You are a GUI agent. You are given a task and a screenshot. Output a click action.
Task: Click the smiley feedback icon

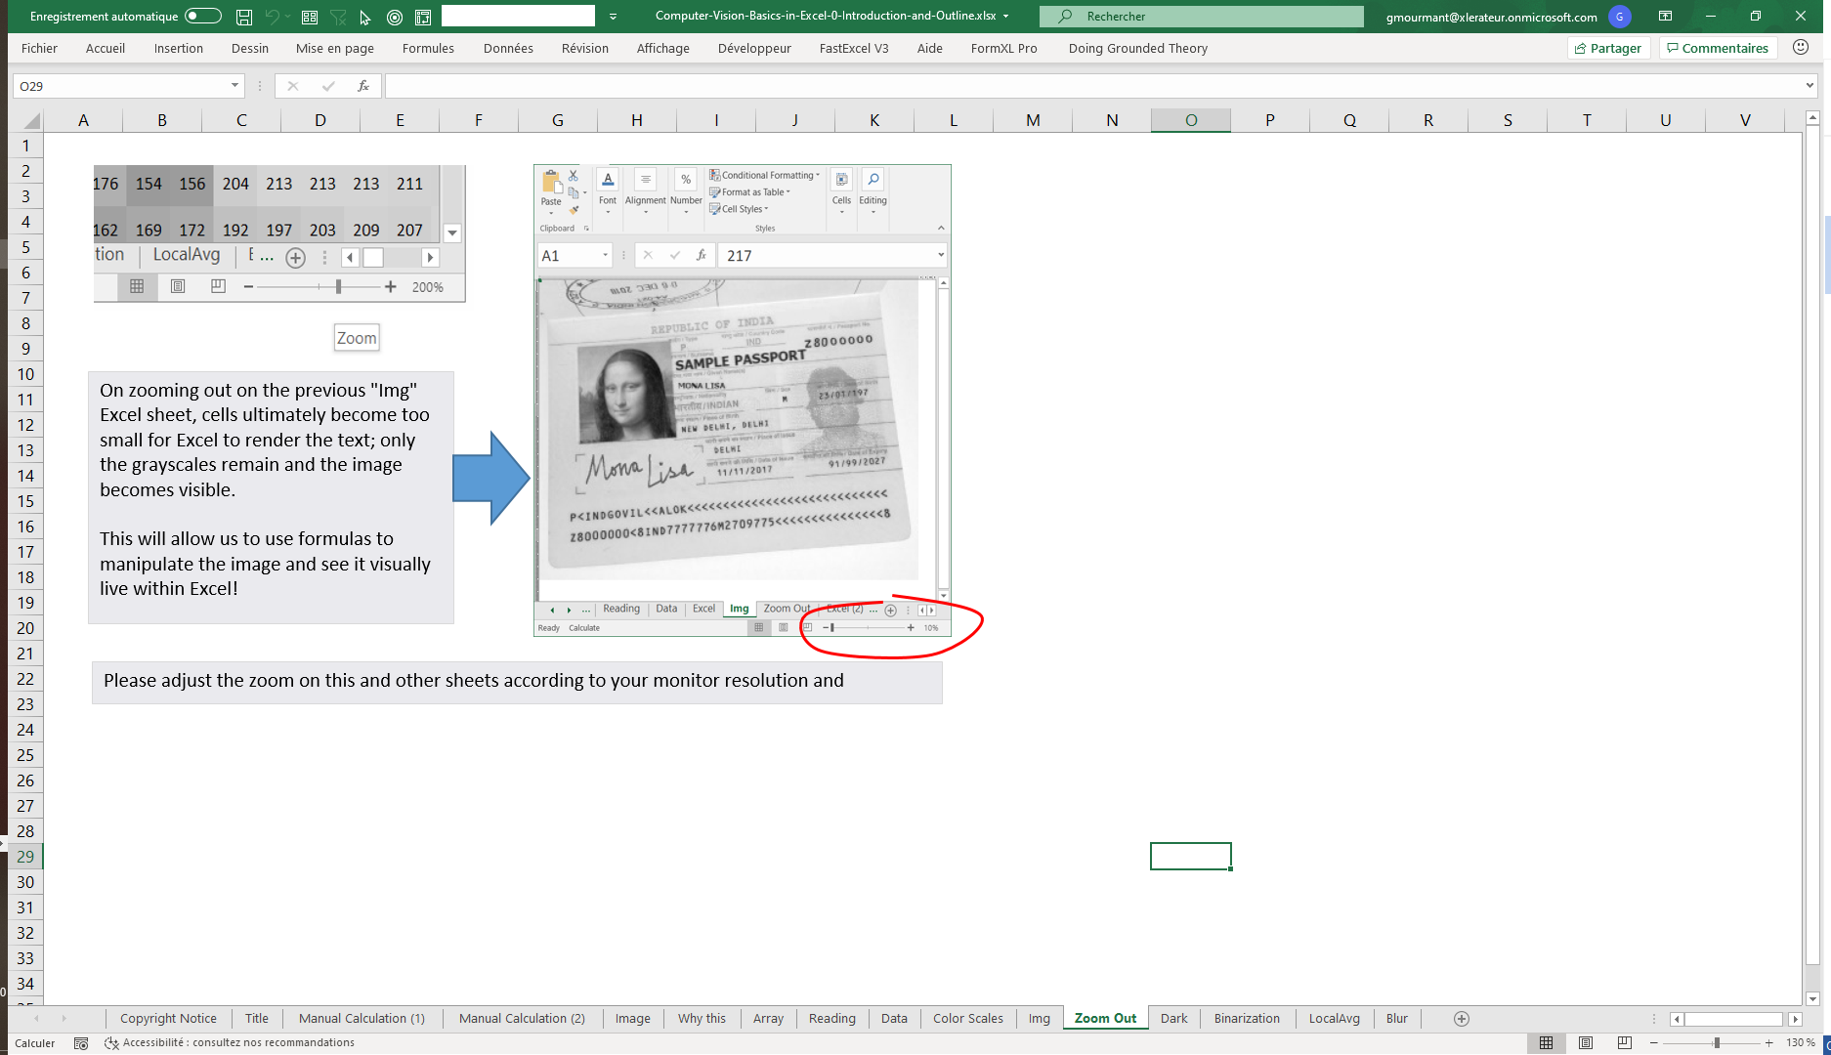coord(1801,47)
